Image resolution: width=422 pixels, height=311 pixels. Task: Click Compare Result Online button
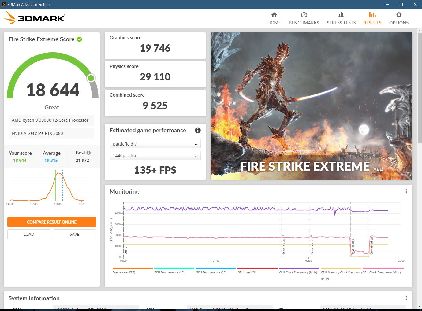[x=52, y=222]
